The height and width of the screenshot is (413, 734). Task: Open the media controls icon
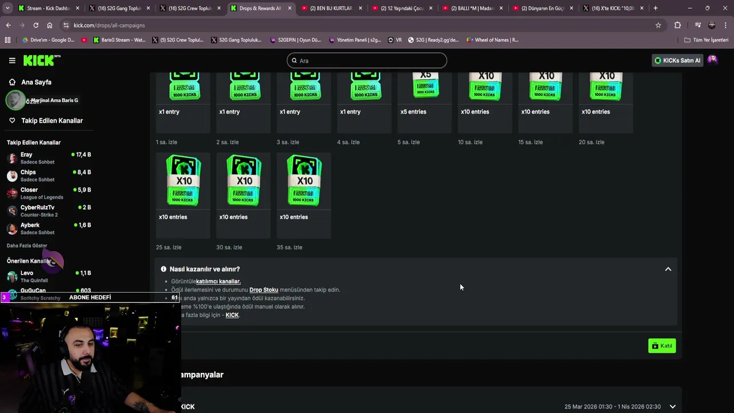point(698,25)
